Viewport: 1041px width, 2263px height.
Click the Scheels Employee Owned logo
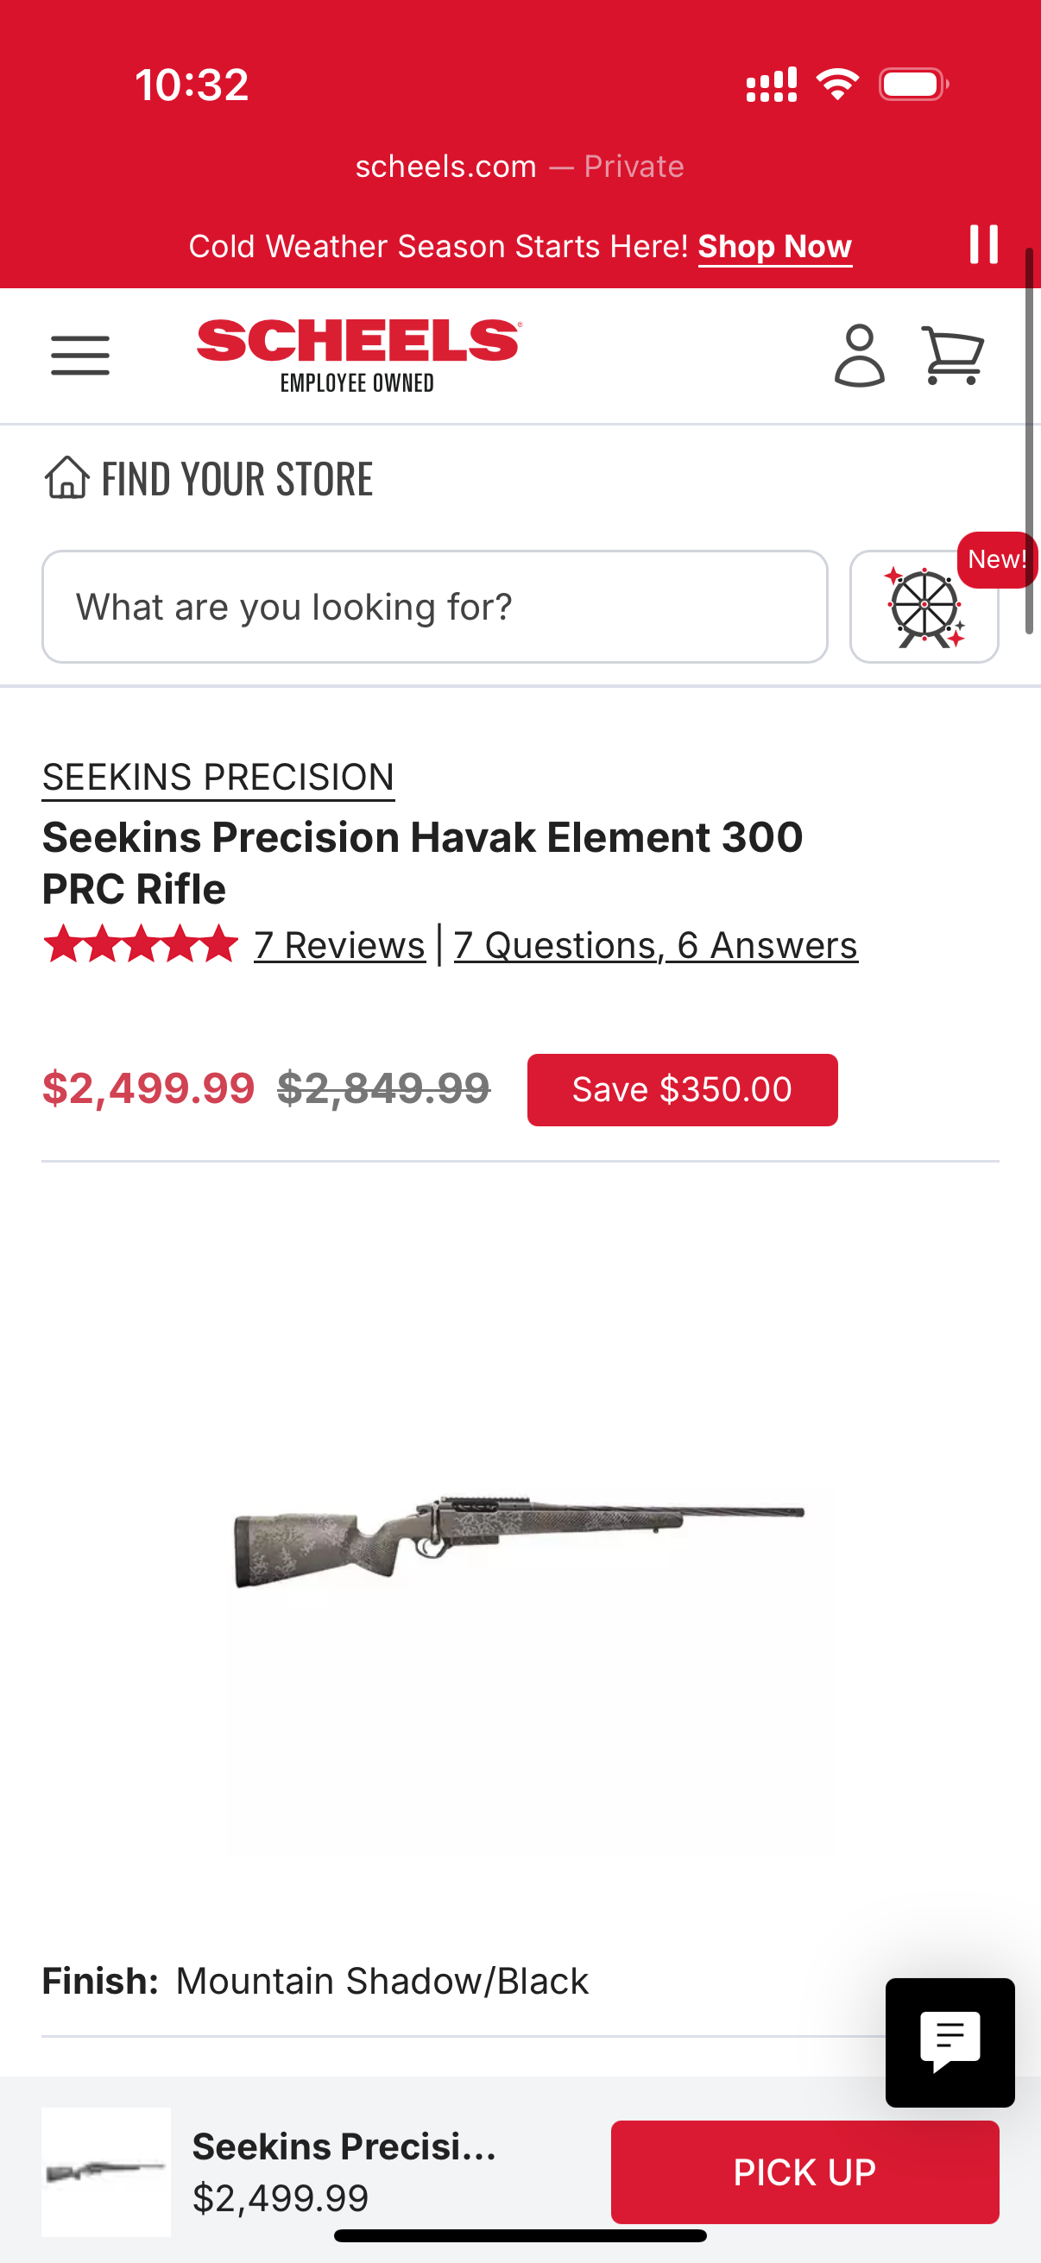(x=358, y=355)
